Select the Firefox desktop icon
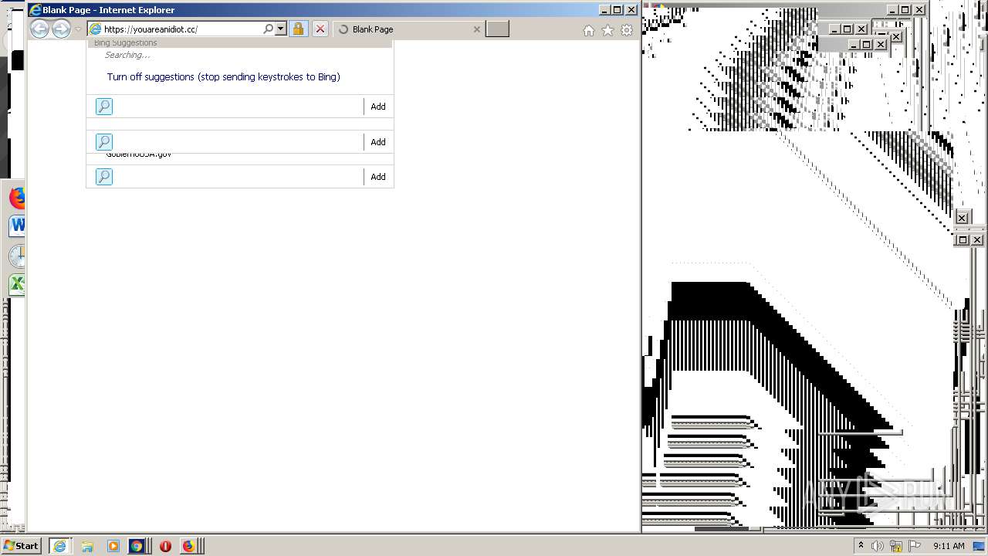This screenshot has height=556, width=988. pyautogui.click(x=17, y=198)
